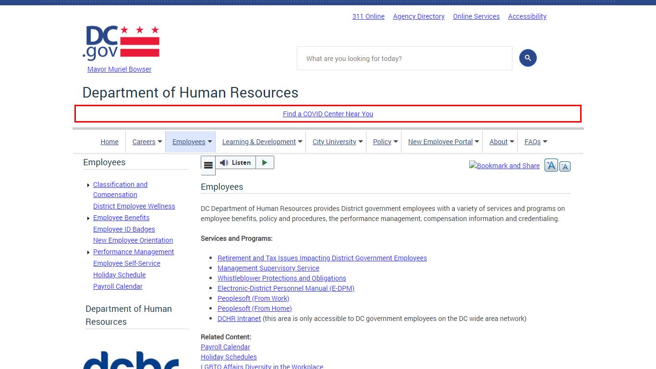Open the Accessibility link
Screen dimensions: 656x369
pyautogui.click(x=527, y=16)
